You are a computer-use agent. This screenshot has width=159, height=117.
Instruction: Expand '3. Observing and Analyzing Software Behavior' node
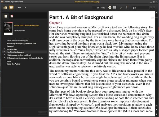coord(5,58)
